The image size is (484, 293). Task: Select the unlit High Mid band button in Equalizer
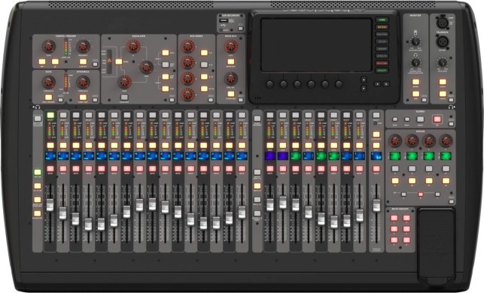click(166, 65)
